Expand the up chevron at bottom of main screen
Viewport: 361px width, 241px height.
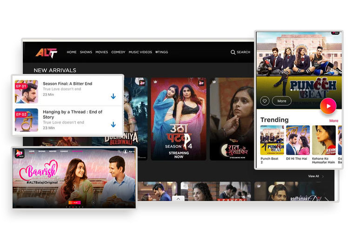[x=177, y=199]
